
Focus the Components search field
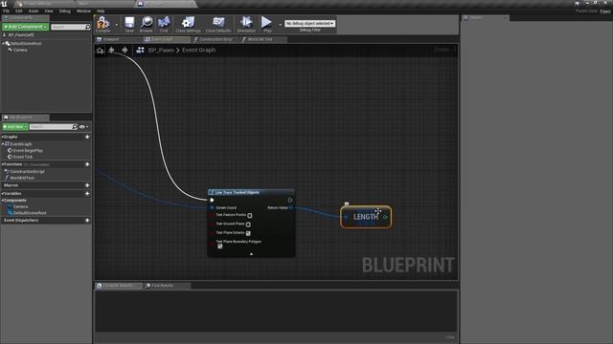tap(70, 27)
